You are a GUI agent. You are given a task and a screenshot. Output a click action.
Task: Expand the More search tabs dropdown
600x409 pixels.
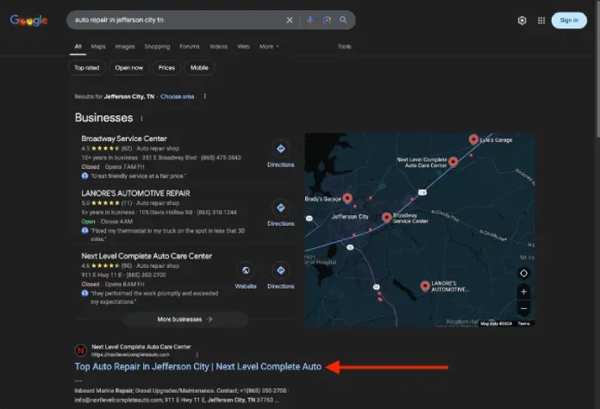(x=269, y=46)
